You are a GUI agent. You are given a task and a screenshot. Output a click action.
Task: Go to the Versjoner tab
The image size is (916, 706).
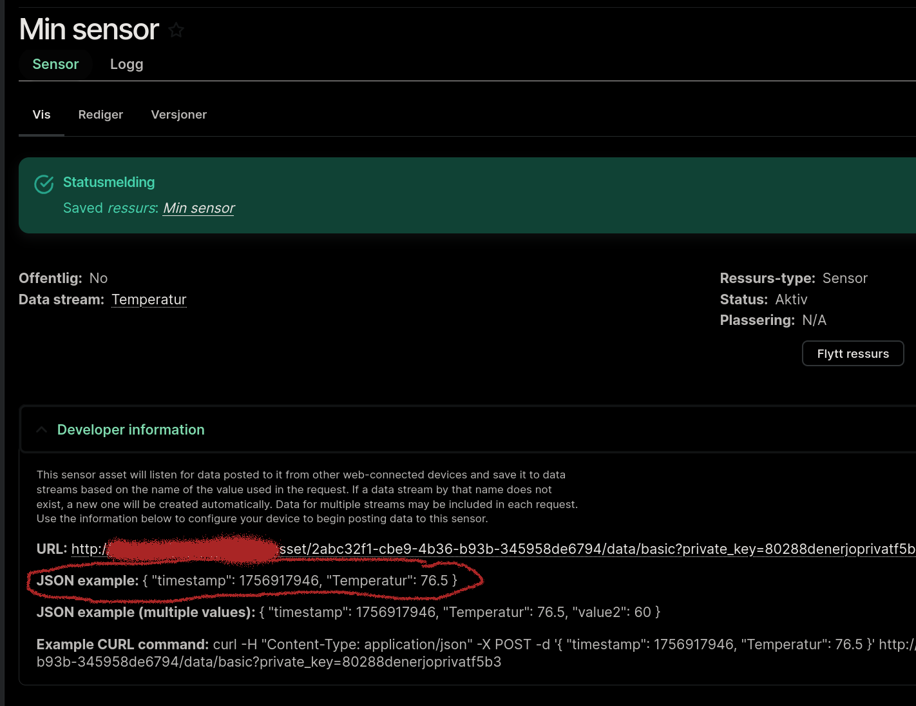[x=178, y=115]
